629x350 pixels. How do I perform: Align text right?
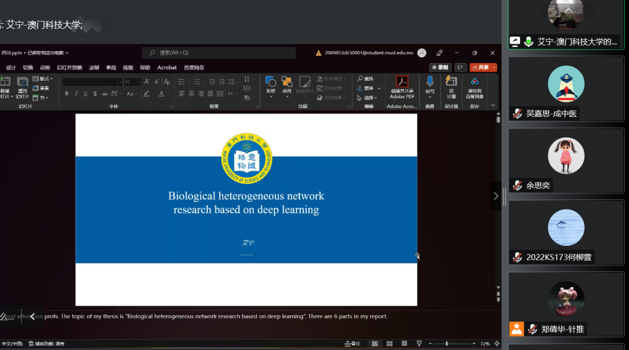pos(201,94)
